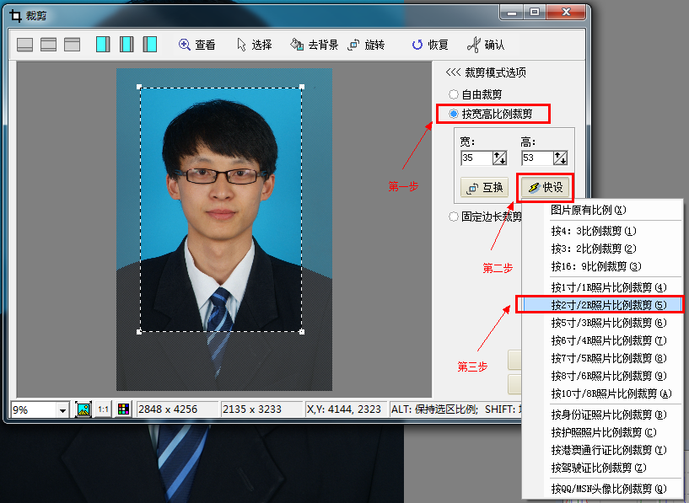Select the 选择 arrow tool

tap(253, 45)
